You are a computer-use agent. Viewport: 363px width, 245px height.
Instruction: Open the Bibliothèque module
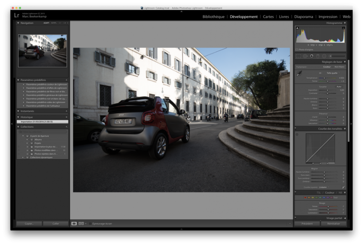(213, 16)
